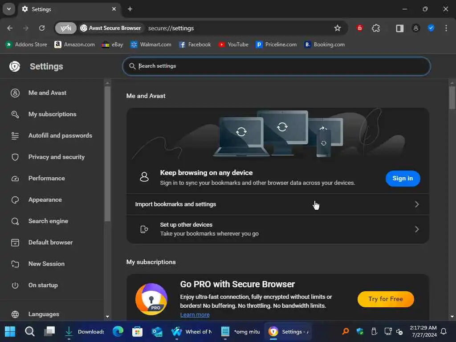Go back with the back arrow
Screen dimensions: 456x342
10,28
